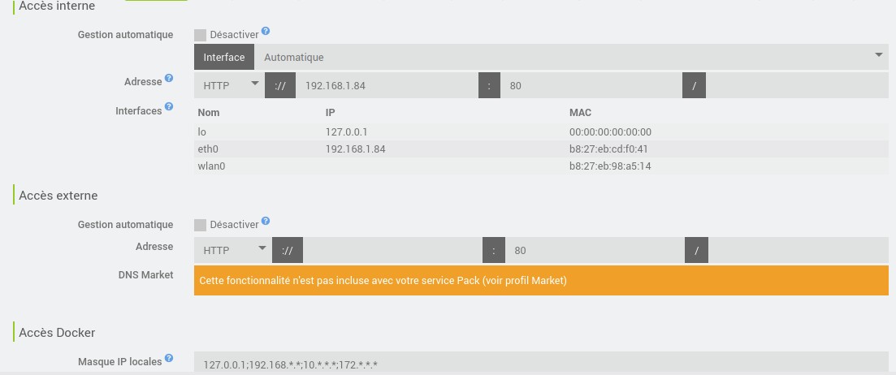Viewport: 896px width, 375px height.
Task: Click empty external address host field
Action: 392,250
